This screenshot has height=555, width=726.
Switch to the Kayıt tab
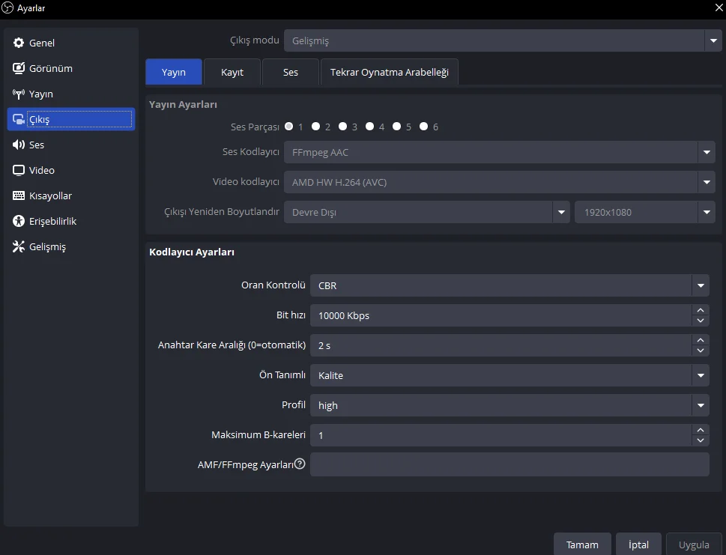(x=232, y=73)
